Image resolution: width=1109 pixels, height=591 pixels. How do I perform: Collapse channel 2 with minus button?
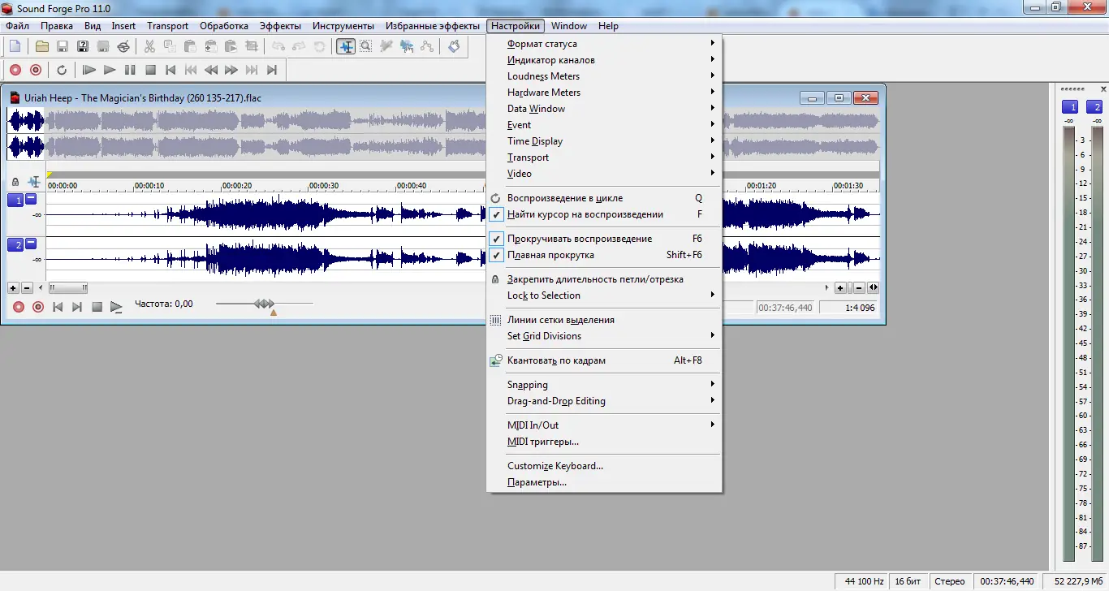31,243
